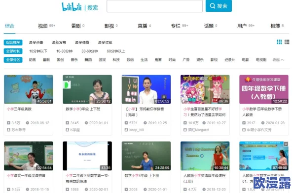The width and height of the screenshot is (293, 193).
Task: Open the 番剧 tab
Action: point(78,26)
